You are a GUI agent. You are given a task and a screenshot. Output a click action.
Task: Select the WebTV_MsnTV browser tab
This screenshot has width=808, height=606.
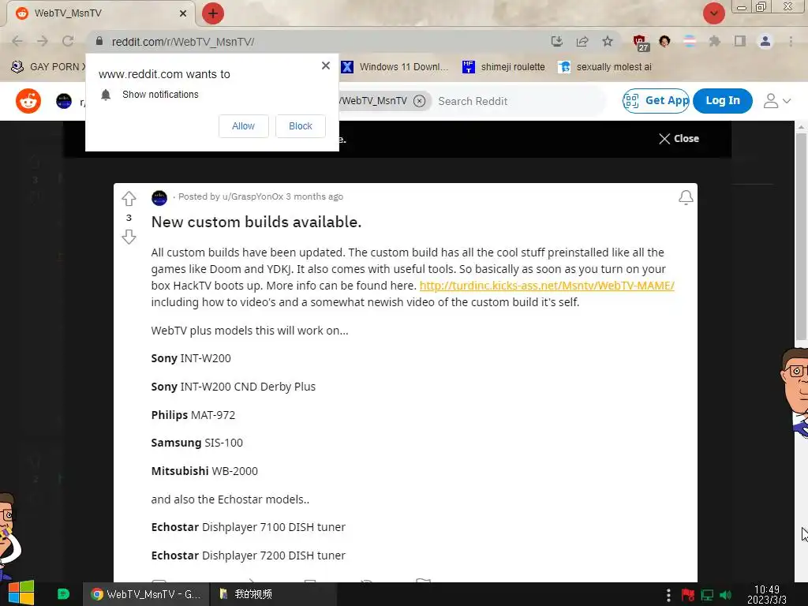pos(100,13)
